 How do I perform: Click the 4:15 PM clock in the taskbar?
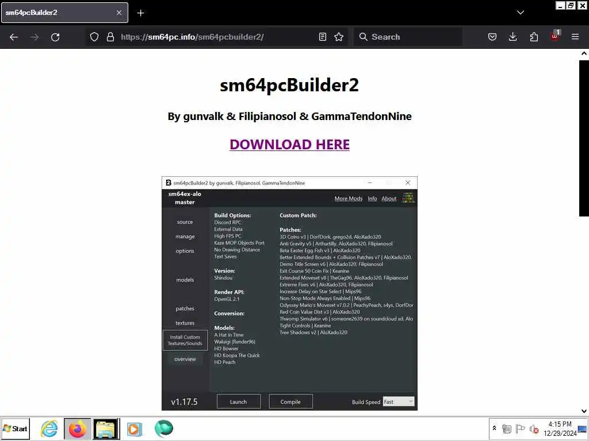pos(560,428)
